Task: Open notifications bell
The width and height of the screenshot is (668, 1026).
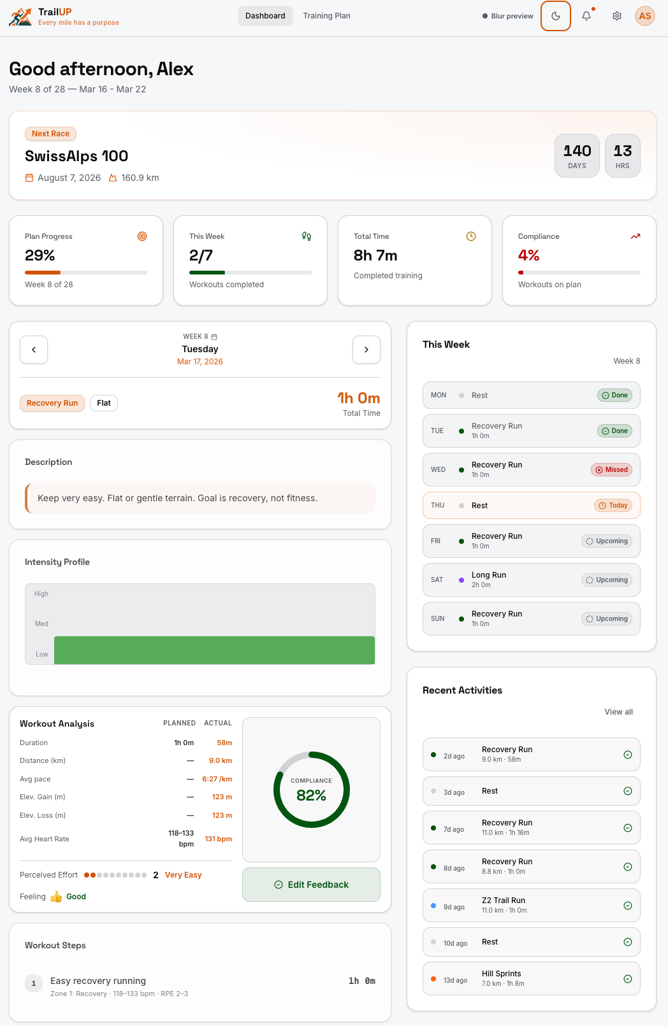Action: [x=586, y=16]
